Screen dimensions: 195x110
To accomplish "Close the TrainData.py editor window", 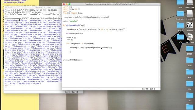I will tap(64, 4).
